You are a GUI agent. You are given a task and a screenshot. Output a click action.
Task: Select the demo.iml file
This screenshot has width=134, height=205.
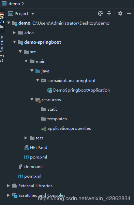coord(31,167)
